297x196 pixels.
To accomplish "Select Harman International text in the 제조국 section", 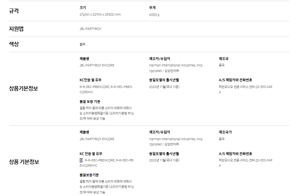I will tap(176, 68).
